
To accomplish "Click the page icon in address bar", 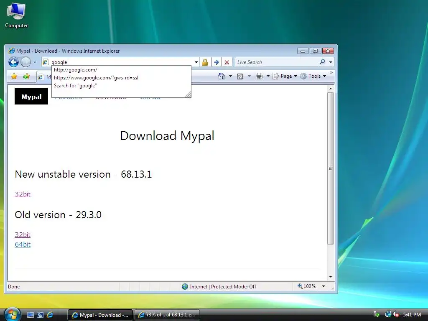I will pyautogui.click(x=46, y=62).
